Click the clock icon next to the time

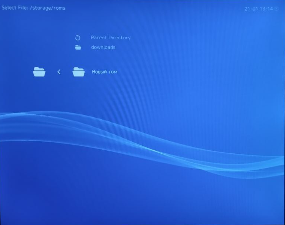(276, 9)
